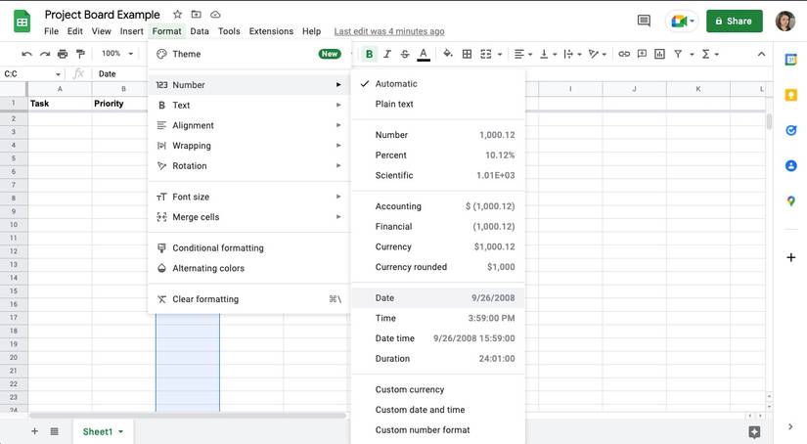Viewport: 807px width, 444px height.
Task: Open the Name box dropdown arrow
Action: [x=58, y=74]
